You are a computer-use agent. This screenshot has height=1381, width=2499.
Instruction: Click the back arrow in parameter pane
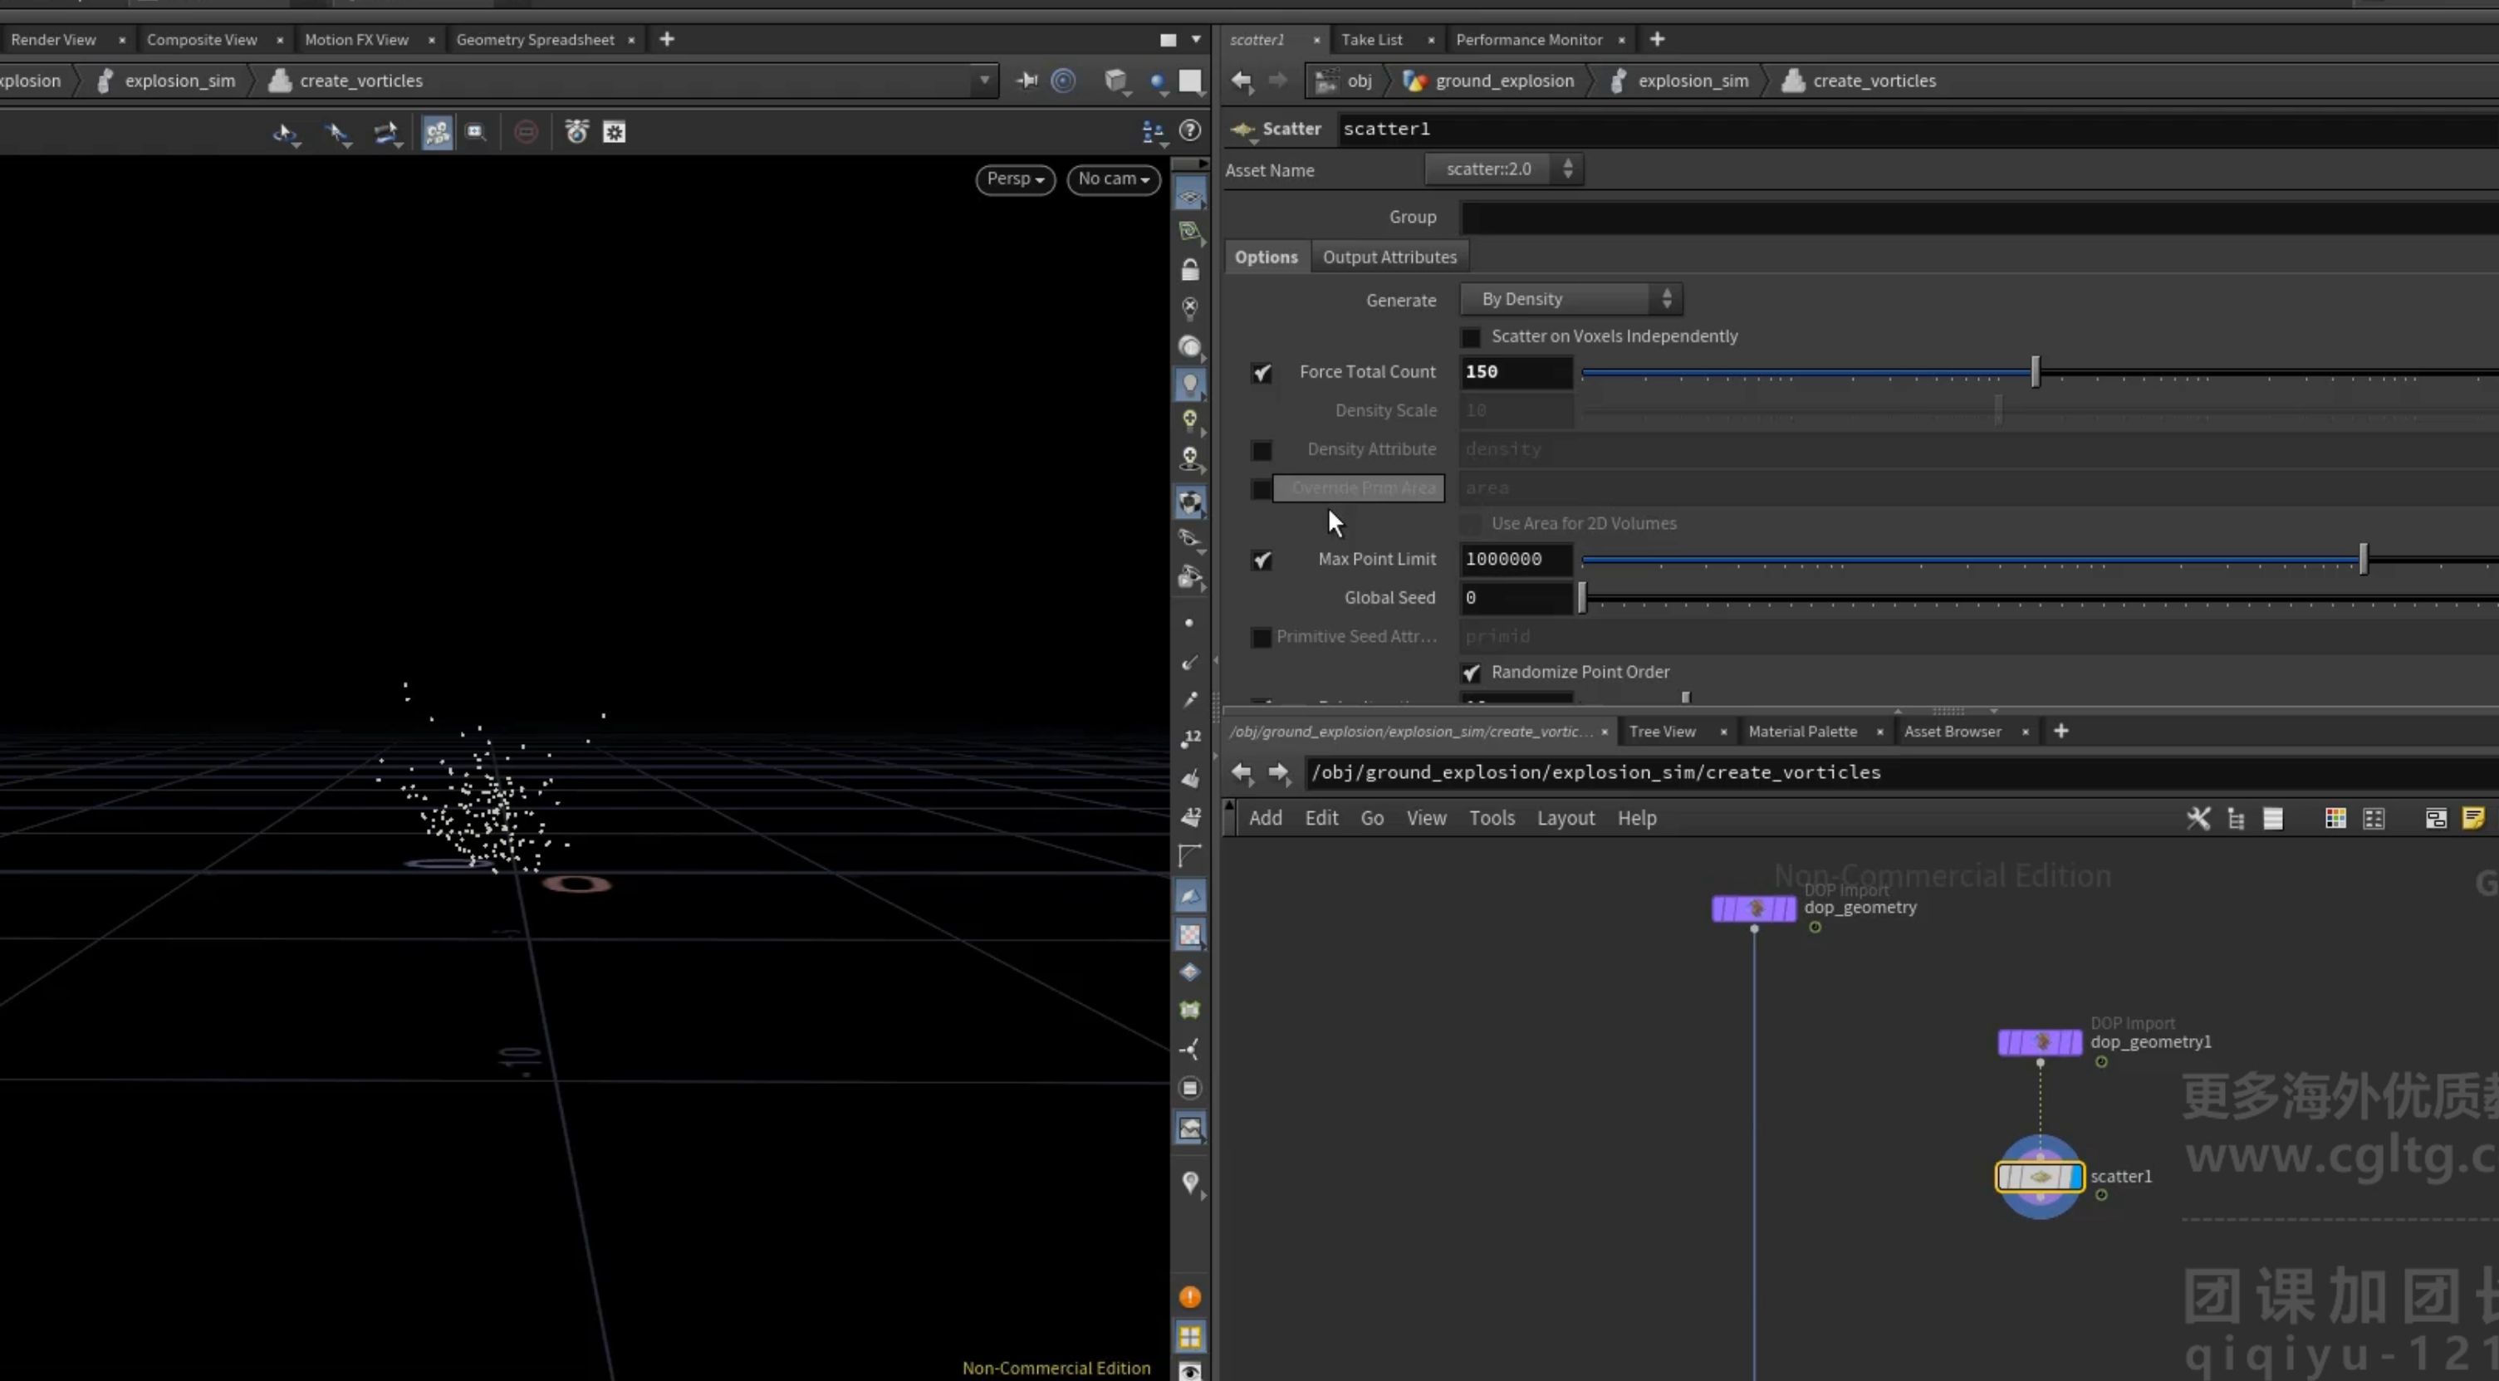tap(1242, 81)
